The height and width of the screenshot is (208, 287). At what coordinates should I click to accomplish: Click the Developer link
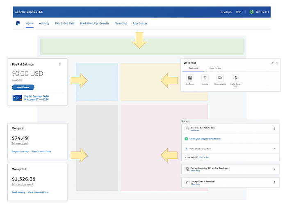(x=226, y=12)
